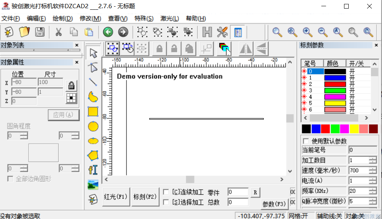The width and height of the screenshot is (382, 219).
Task: Click the 参数(F3) button
Action: click(274, 204)
